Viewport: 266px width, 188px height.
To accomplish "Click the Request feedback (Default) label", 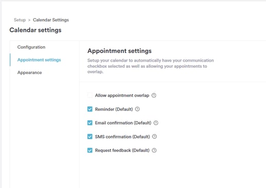I will point(122,151).
